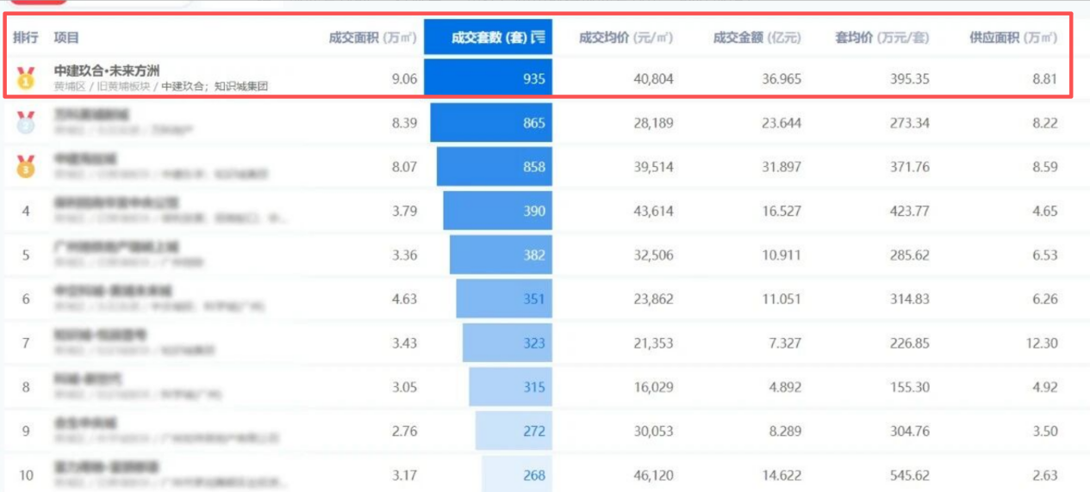
Task: Select the 12.30 supply area cell
Action: tap(1042, 342)
